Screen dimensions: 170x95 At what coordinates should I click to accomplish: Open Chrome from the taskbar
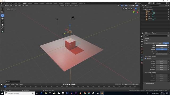click(x=85, y=93)
